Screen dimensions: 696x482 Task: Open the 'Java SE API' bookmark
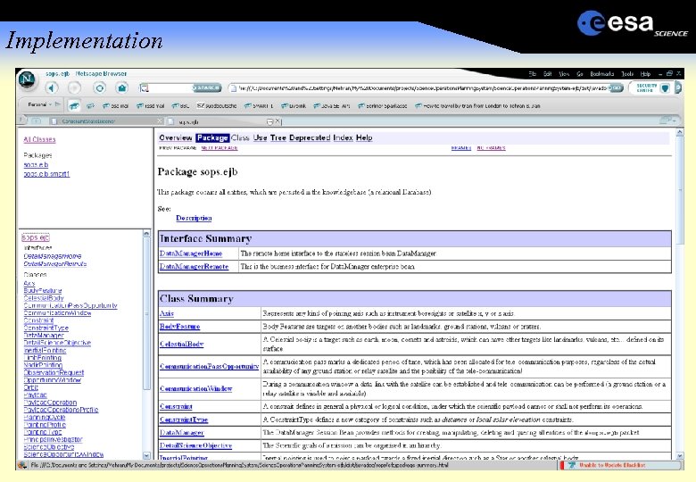point(332,105)
